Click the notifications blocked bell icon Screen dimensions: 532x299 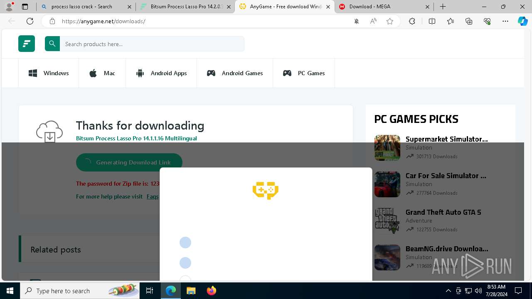click(357, 21)
